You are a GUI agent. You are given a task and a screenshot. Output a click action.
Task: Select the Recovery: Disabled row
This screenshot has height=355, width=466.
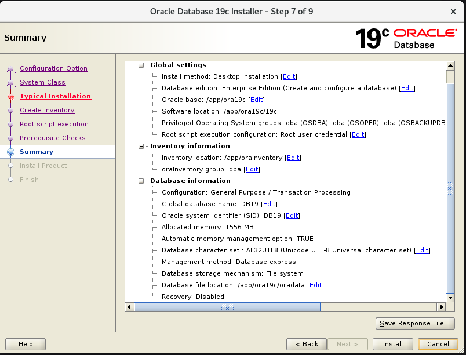click(193, 297)
